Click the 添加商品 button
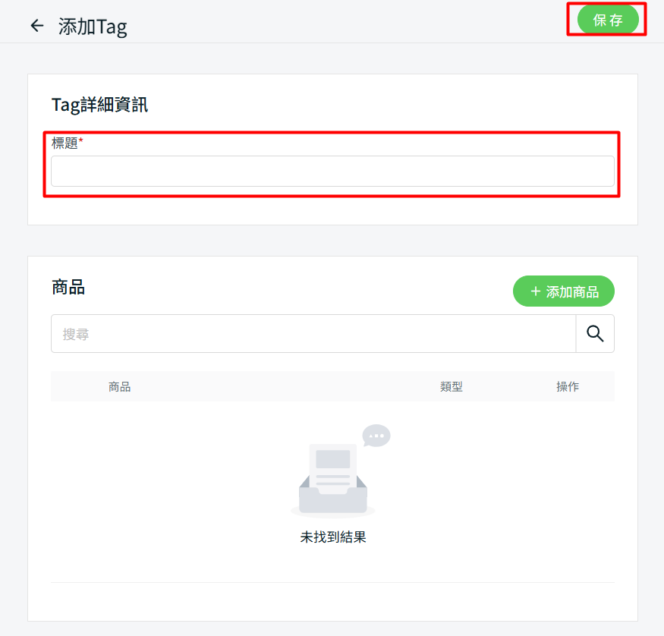664x636 pixels. pyautogui.click(x=563, y=291)
